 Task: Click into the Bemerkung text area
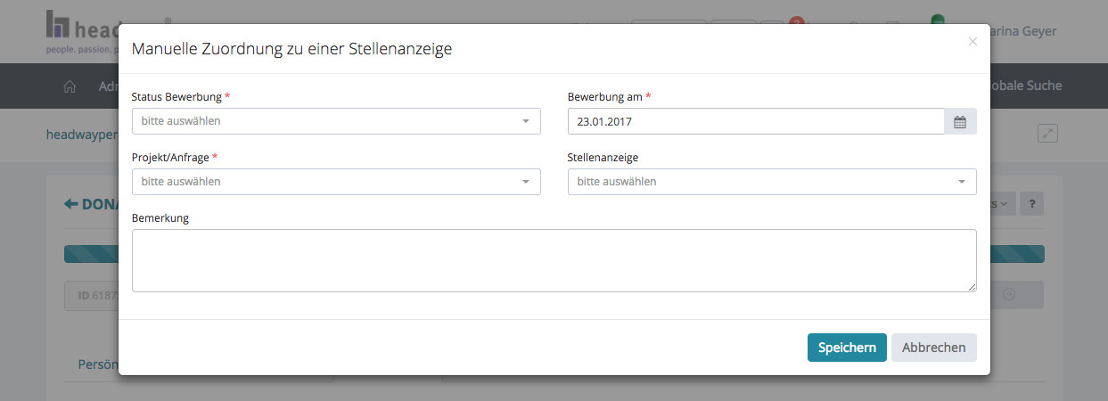coord(554,260)
